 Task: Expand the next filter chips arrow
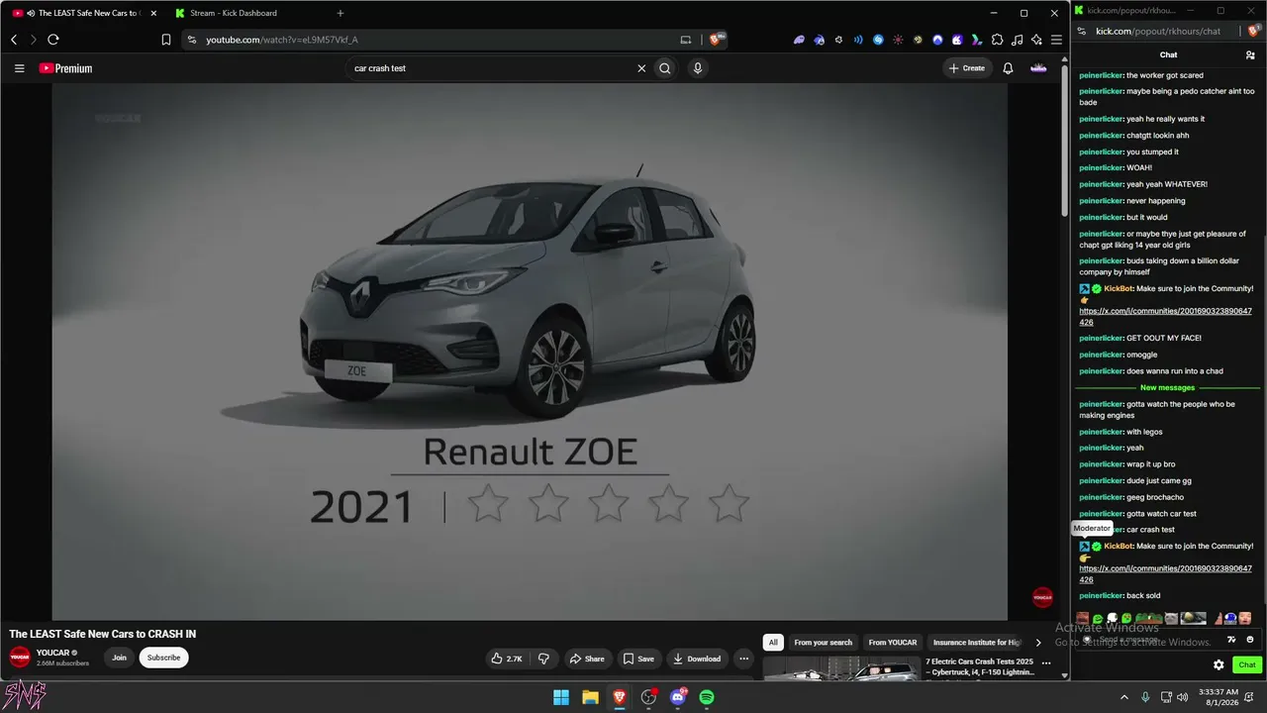[1038, 643]
